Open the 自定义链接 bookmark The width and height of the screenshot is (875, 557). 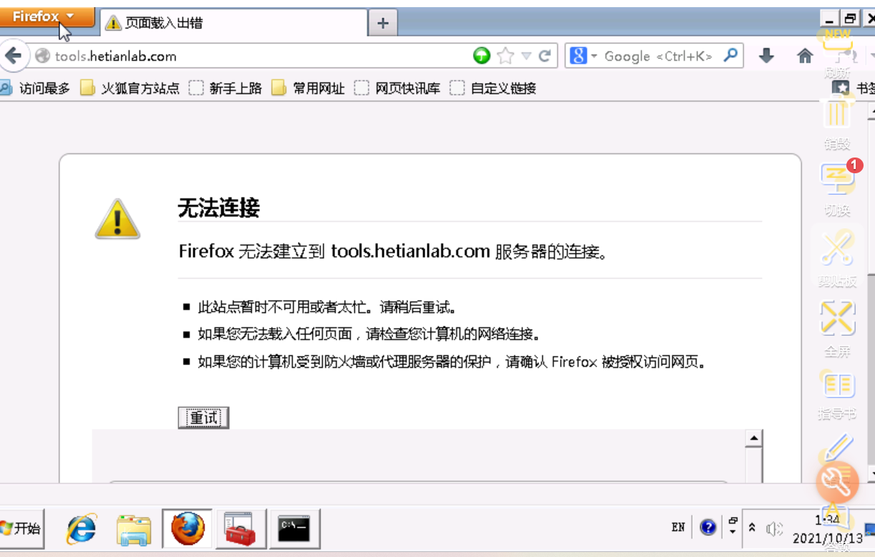493,89
